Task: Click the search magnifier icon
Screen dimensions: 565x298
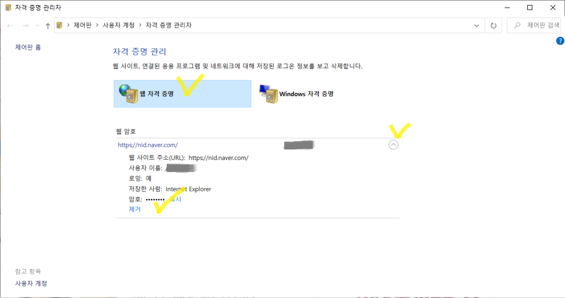Action: point(517,25)
